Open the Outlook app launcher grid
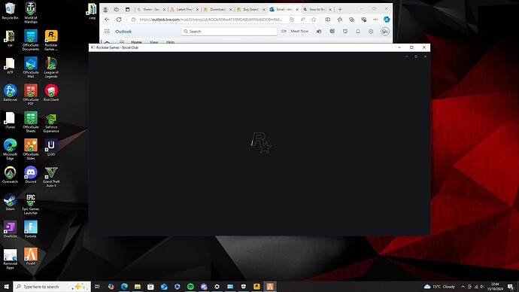The height and width of the screenshot is (292, 519). click(107, 31)
